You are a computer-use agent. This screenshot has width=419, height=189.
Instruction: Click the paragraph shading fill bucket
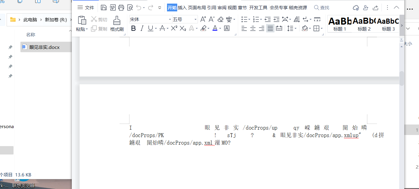pos(305,28)
